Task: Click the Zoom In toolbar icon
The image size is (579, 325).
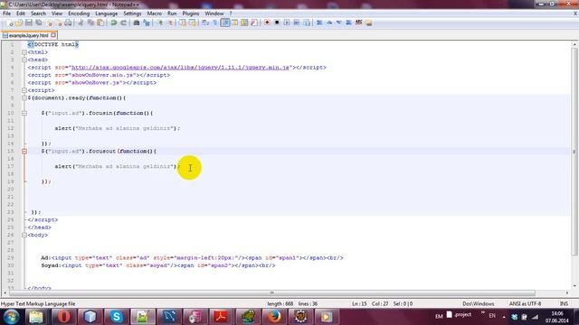Action: click(x=160, y=23)
